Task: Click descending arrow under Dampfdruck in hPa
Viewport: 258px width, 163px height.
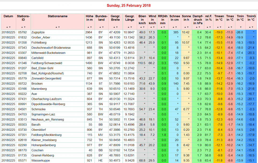Action: [x=199, y=27]
